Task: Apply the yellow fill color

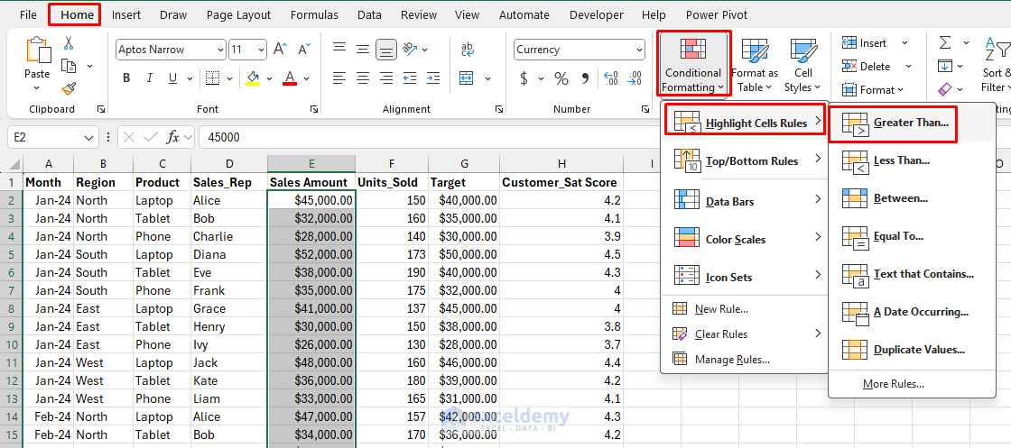Action: [253, 78]
